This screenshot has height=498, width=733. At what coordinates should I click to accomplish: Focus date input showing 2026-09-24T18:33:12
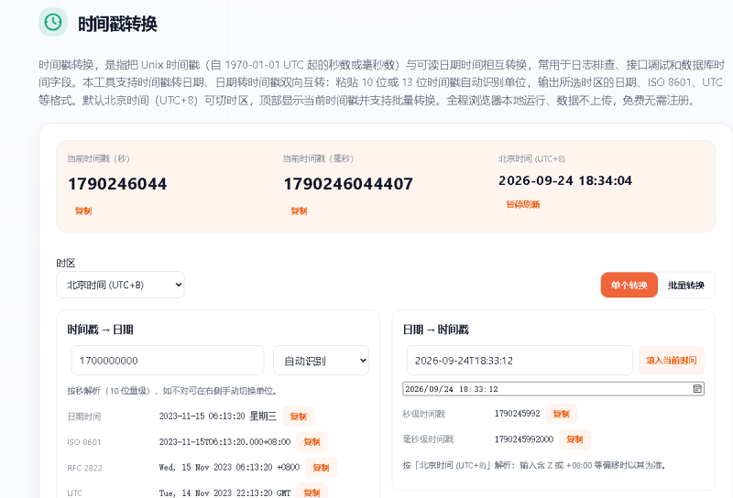520,360
